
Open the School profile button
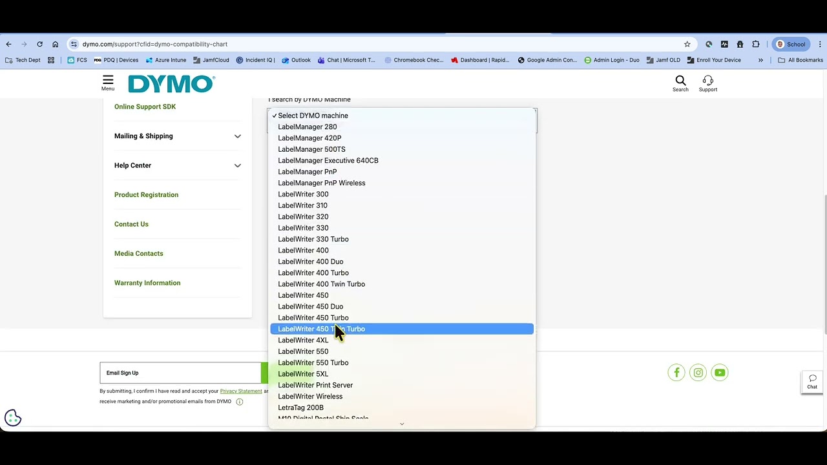pos(791,44)
